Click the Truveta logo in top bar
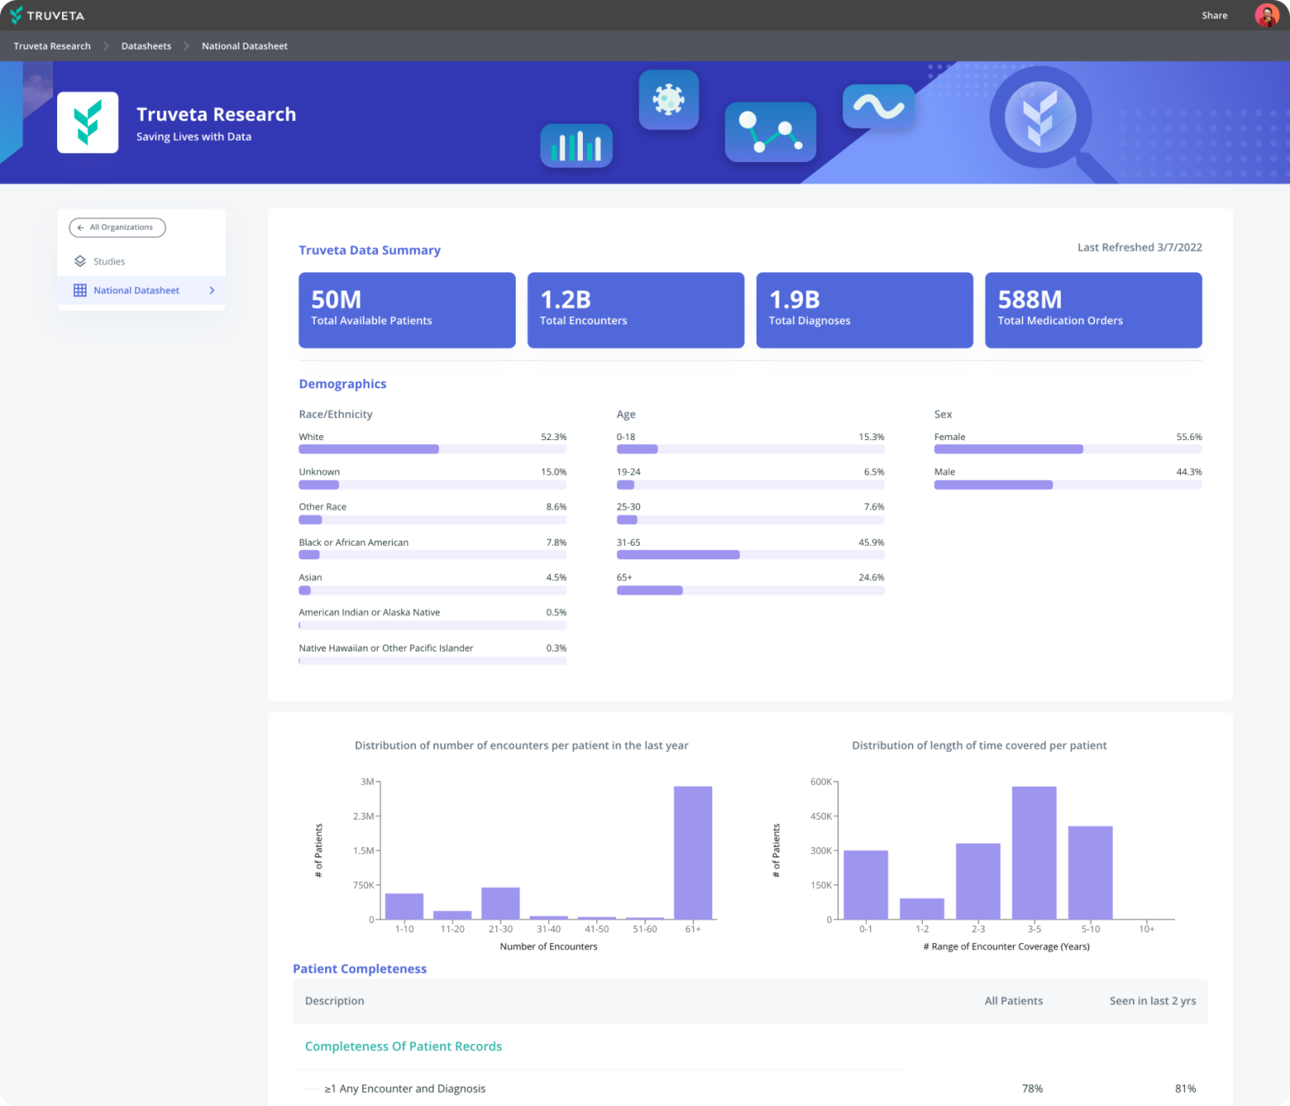The image size is (1290, 1106). coord(47,15)
